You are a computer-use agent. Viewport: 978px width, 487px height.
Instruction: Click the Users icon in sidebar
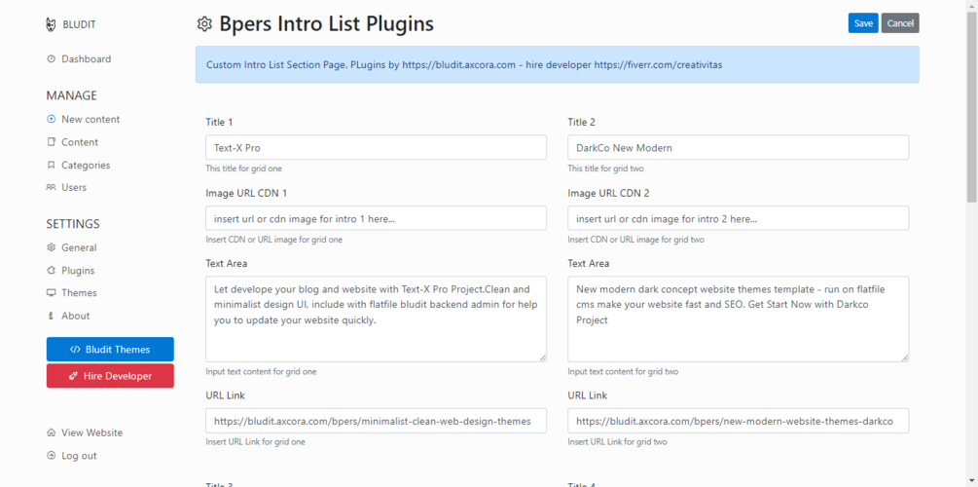pos(51,188)
